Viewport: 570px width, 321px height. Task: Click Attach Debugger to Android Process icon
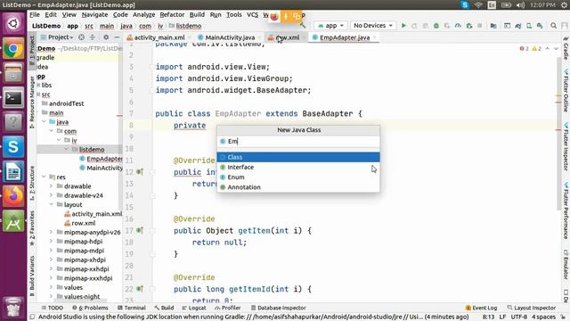point(469,26)
